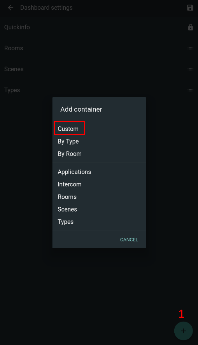Image resolution: width=198 pixels, height=345 pixels.
Task: Choose By Type in dialog
Action: click(68, 141)
